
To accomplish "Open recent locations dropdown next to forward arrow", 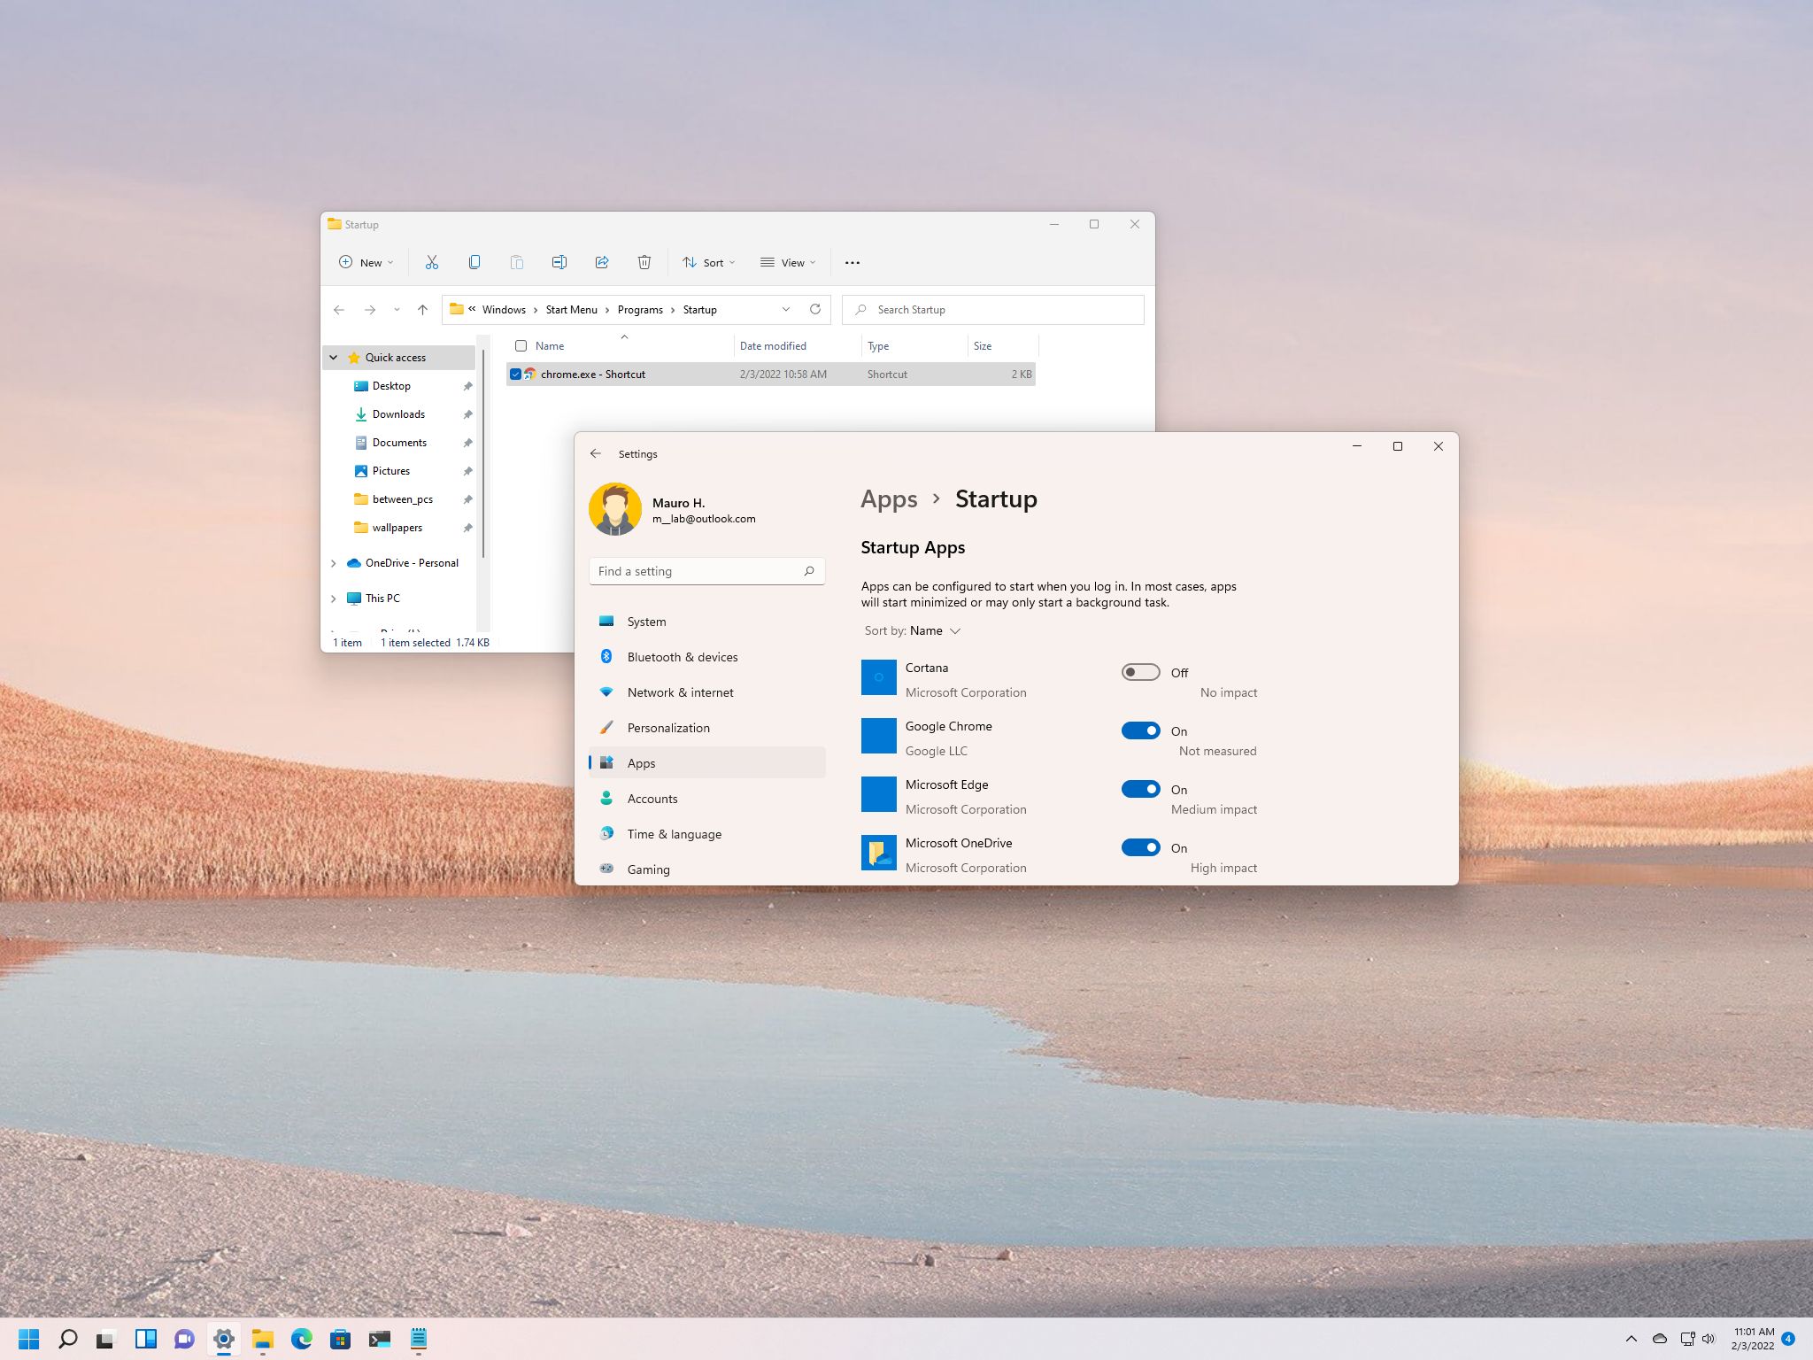I will pos(397,310).
